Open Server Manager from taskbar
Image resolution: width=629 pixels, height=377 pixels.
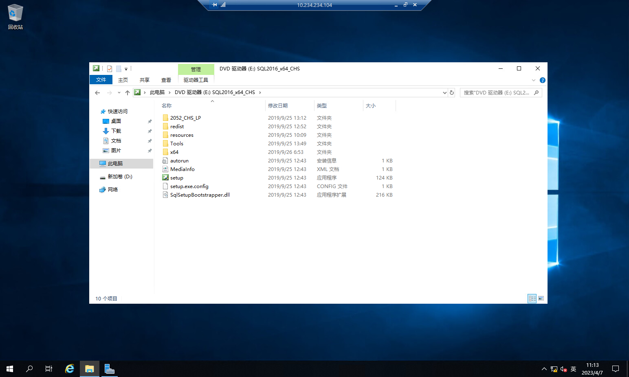tap(109, 369)
